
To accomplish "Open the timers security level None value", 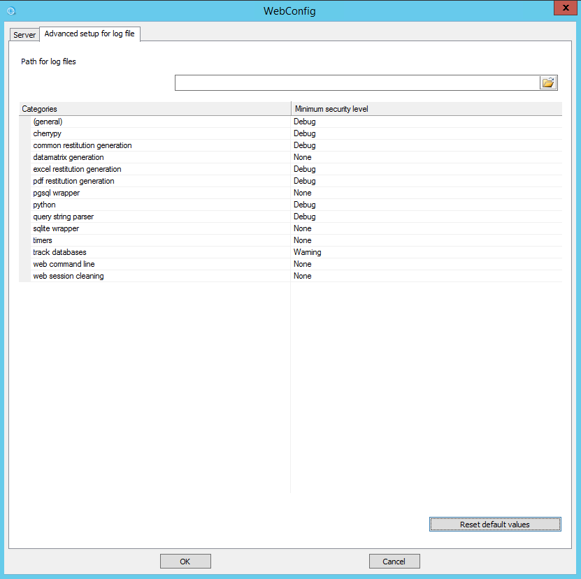I will point(303,240).
